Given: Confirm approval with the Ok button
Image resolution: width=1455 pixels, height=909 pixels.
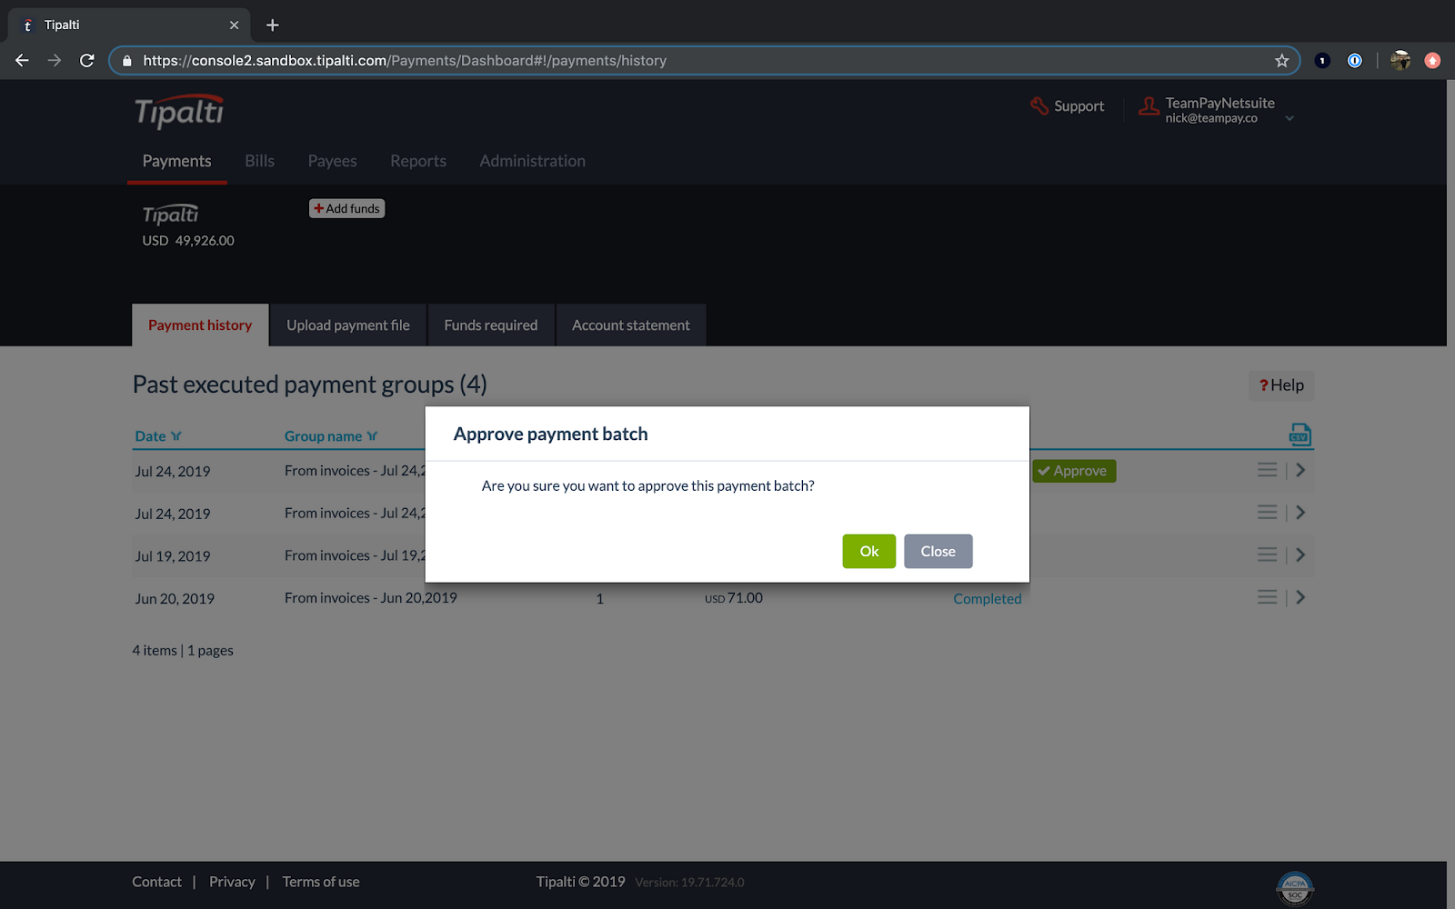Looking at the screenshot, I should point(868,551).
